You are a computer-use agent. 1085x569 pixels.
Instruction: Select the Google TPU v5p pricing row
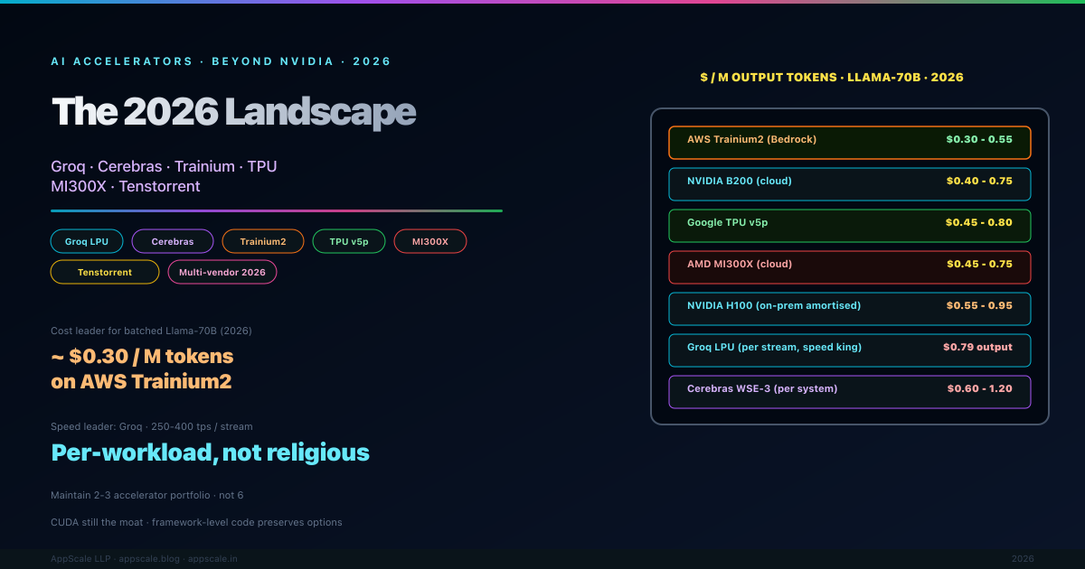[849, 226]
